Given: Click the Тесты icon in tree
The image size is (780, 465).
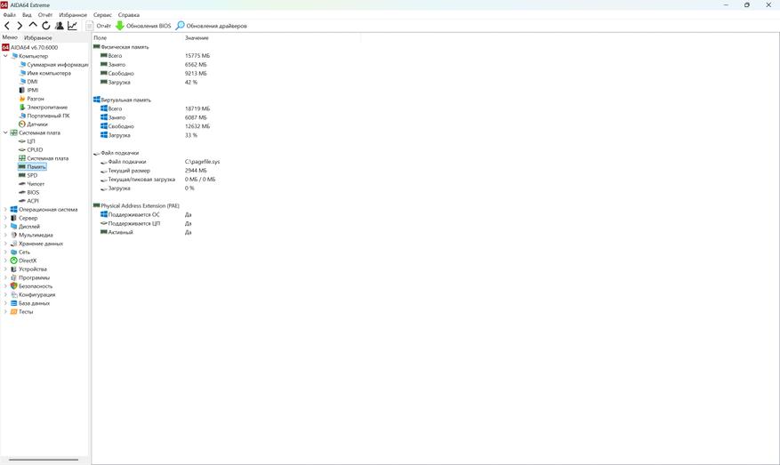Looking at the screenshot, I should point(14,312).
